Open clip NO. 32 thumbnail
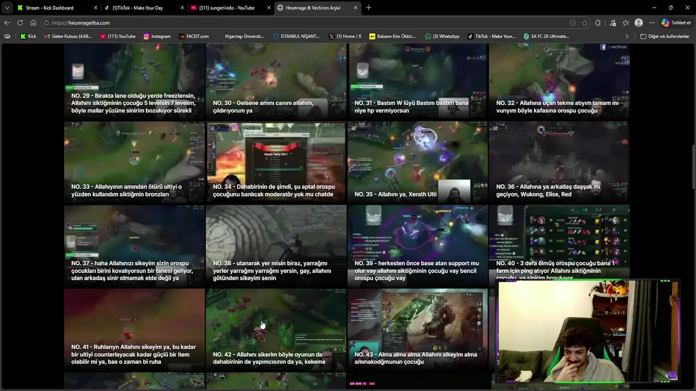 click(559, 80)
